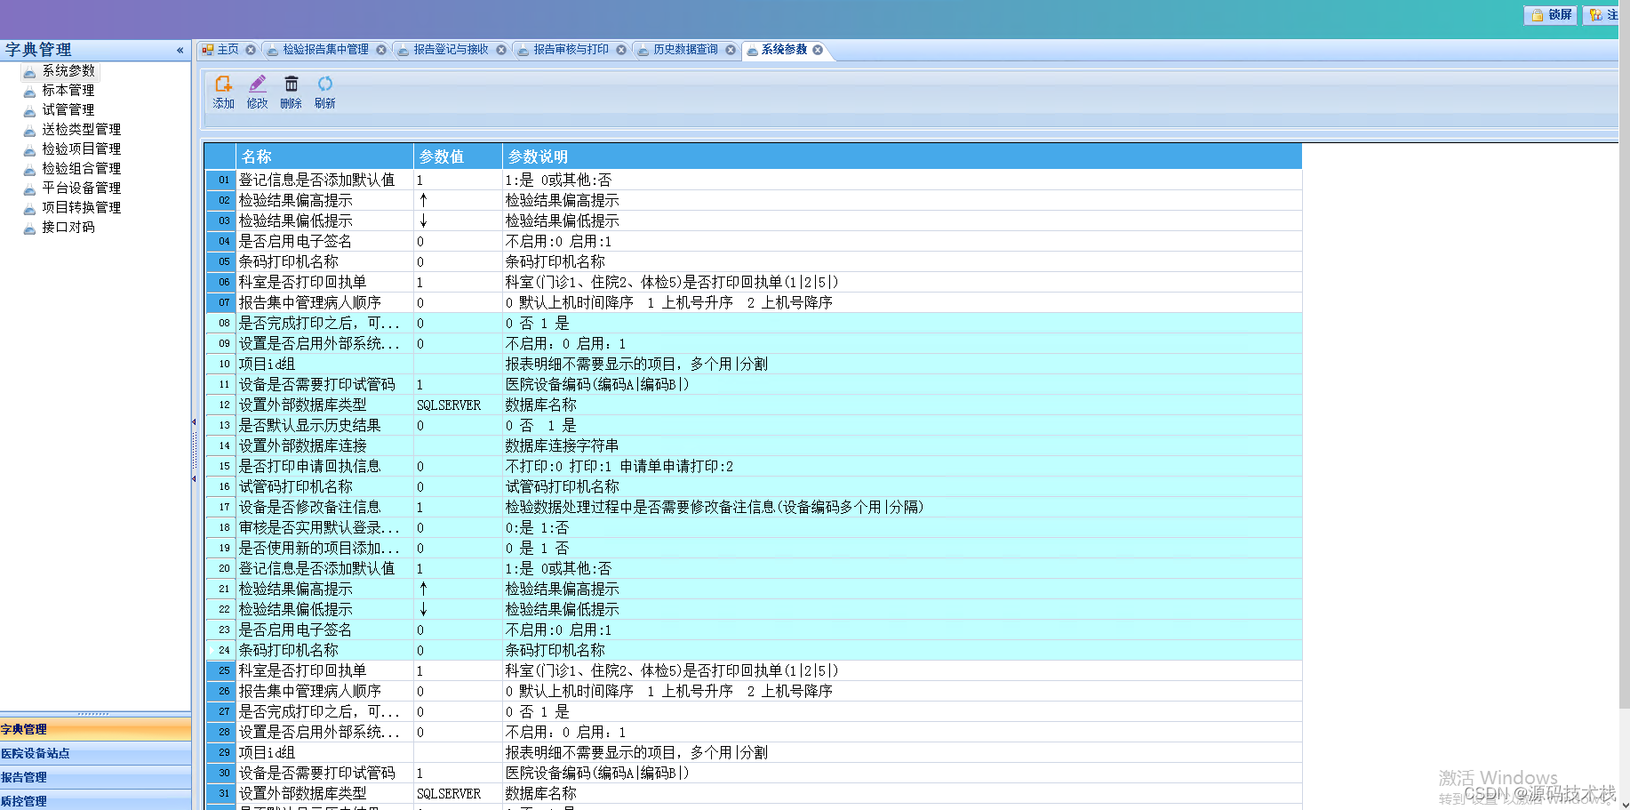This screenshot has height=810, width=1630.
Task: Sort by the 参数说明 column header
Action: tap(902, 156)
